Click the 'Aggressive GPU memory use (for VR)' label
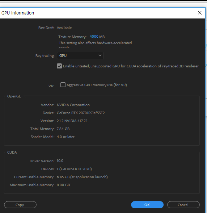The height and width of the screenshot is (213, 207). pos(97,85)
